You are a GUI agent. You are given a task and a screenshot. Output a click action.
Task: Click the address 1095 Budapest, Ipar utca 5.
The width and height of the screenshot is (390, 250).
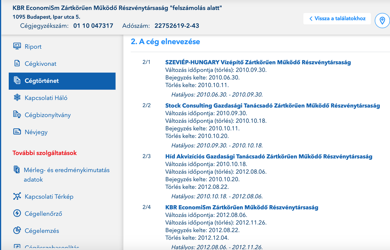point(46,17)
